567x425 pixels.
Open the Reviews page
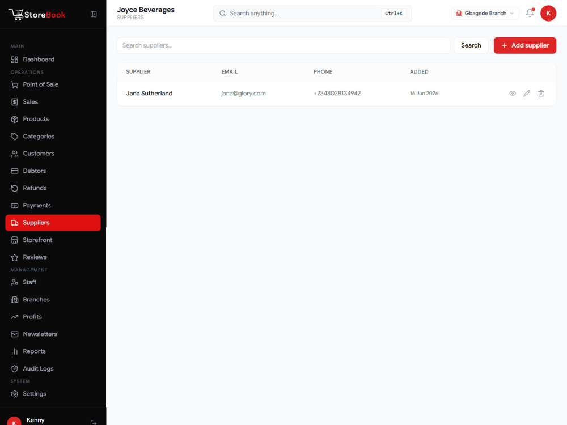53,257
